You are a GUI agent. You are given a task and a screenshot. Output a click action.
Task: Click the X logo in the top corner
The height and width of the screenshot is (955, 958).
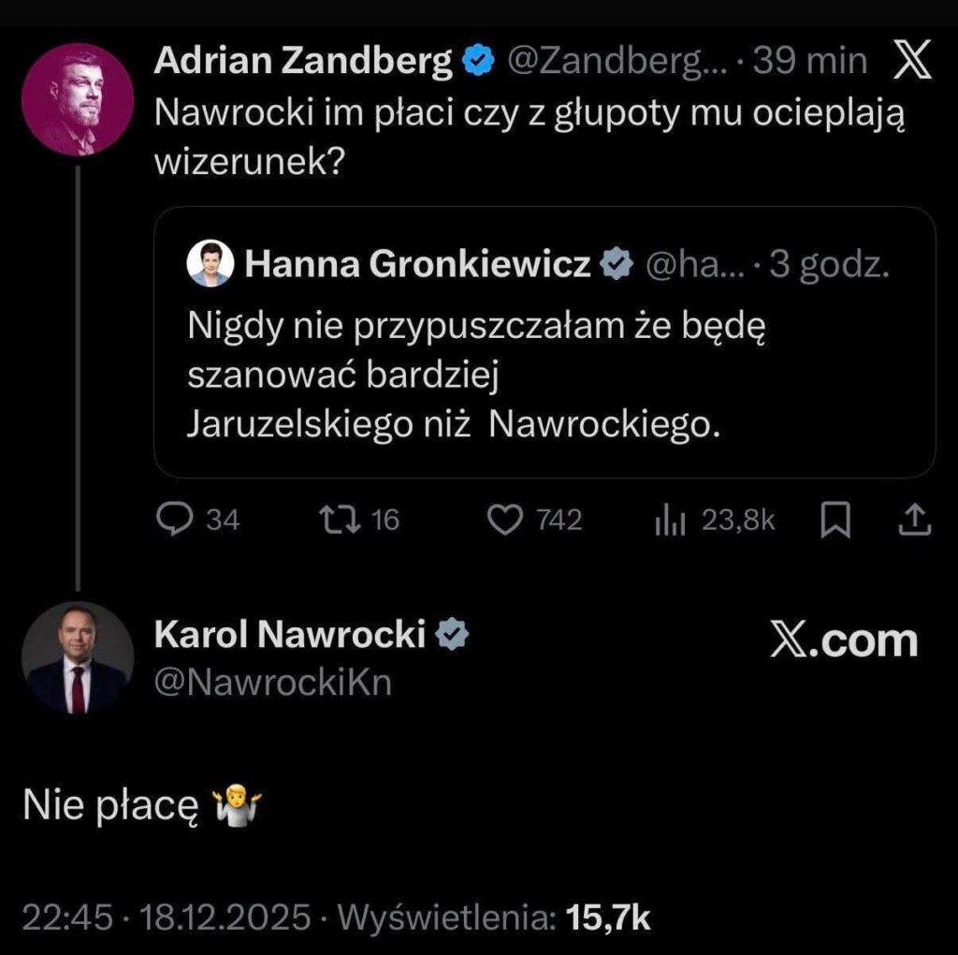910,59
